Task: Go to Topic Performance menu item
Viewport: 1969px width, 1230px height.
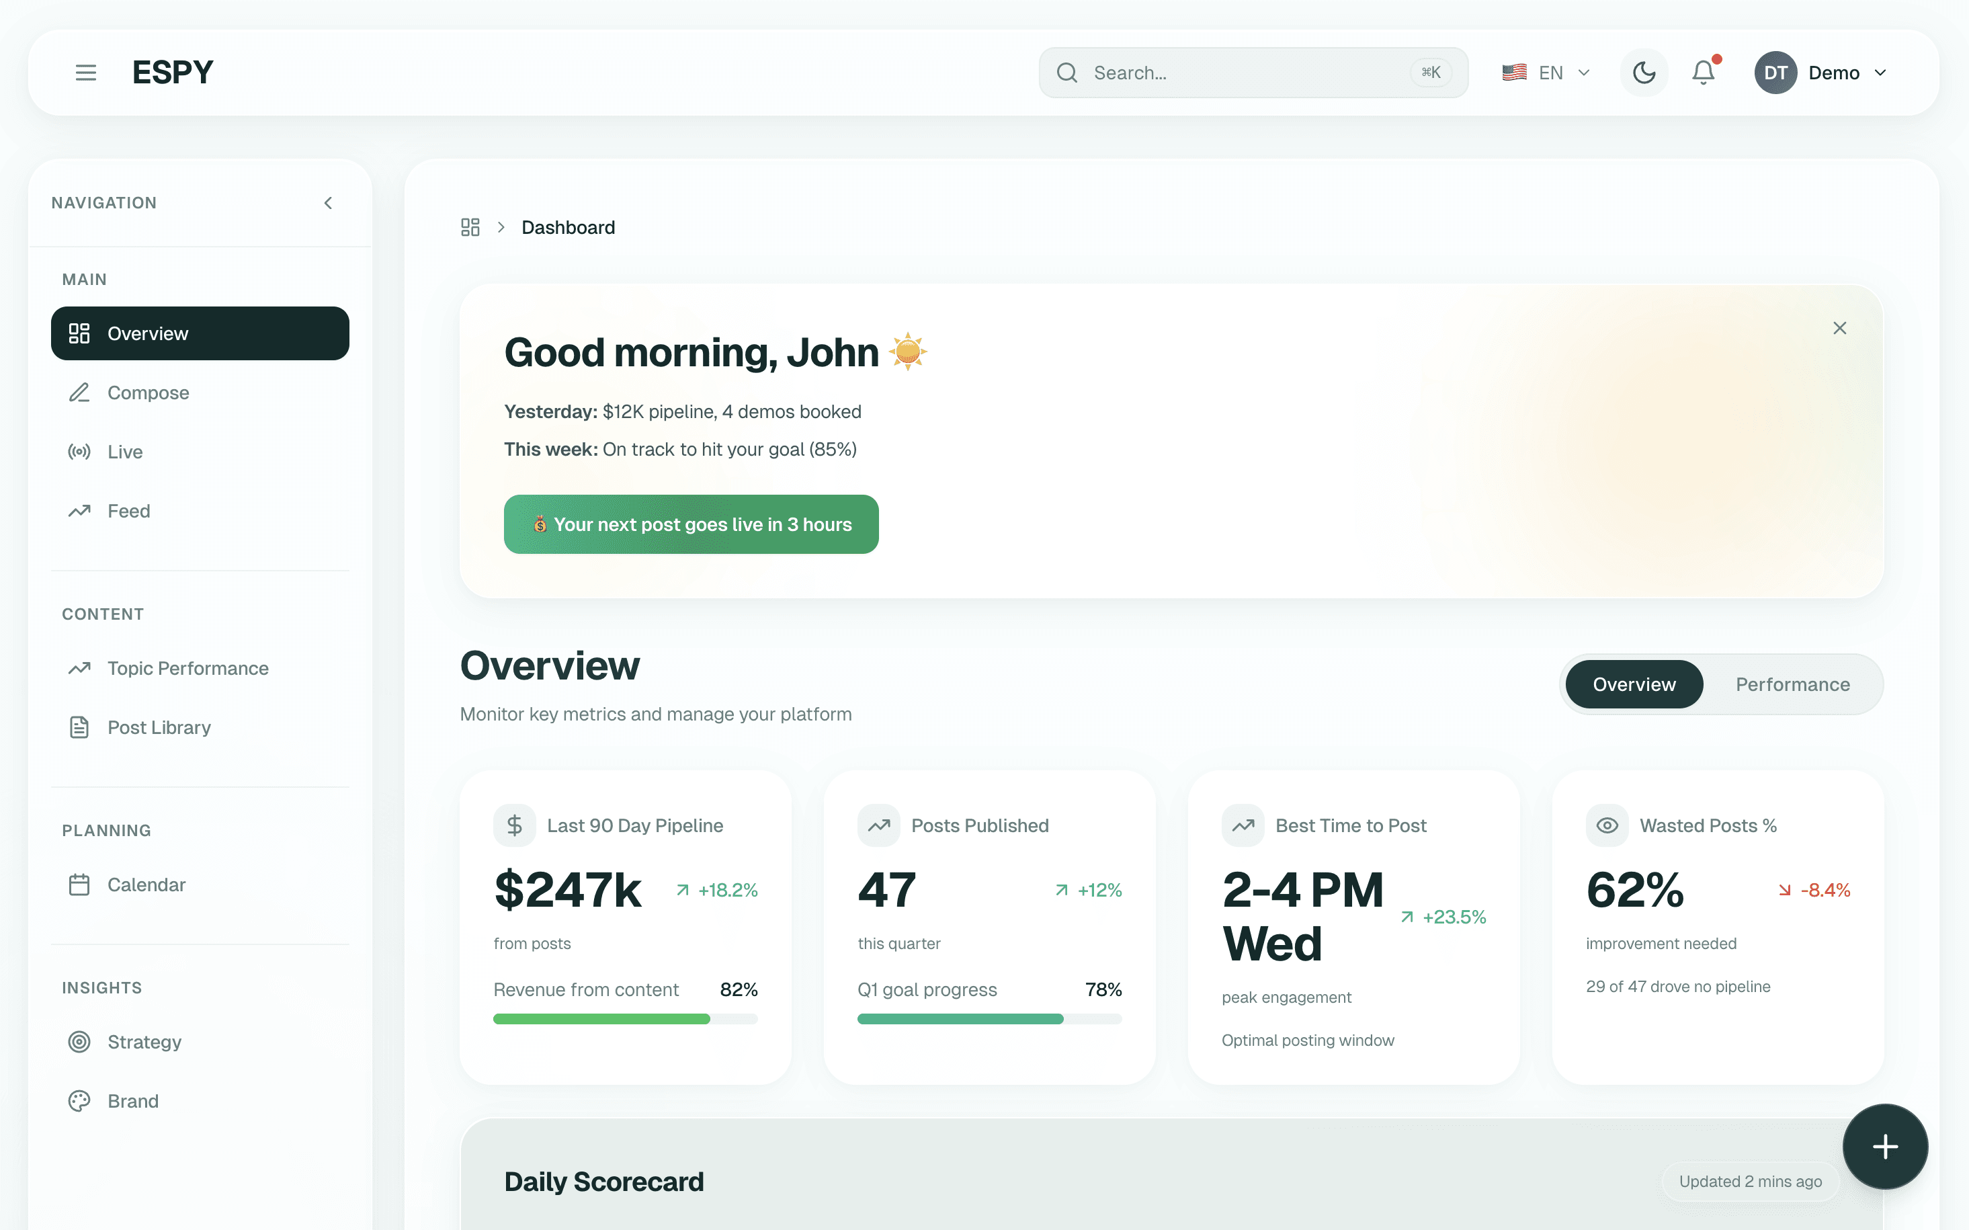Action: click(x=188, y=668)
